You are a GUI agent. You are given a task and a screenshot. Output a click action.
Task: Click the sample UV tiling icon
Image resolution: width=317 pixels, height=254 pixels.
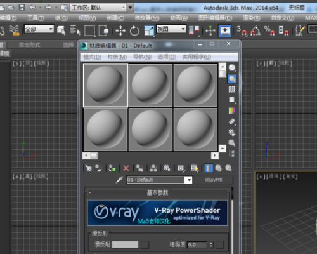[x=232, y=100]
